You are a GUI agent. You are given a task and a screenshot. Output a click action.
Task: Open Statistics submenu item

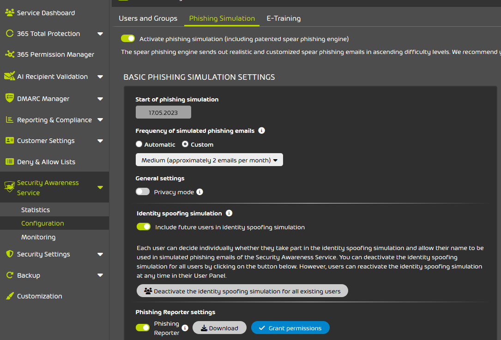pyautogui.click(x=36, y=210)
